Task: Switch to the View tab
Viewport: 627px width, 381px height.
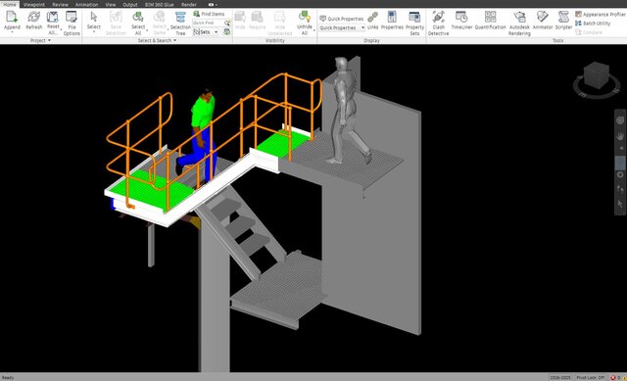Action: click(111, 4)
